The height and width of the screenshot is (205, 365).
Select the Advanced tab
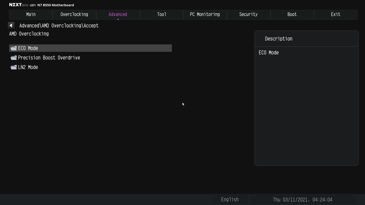pos(118,14)
